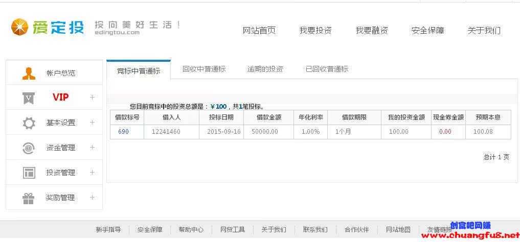520x242 pixels.
Task: Open 基本设置 sidebar label
Action: pos(61,123)
